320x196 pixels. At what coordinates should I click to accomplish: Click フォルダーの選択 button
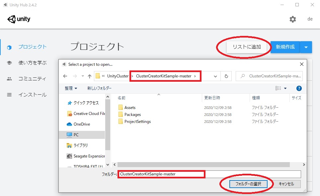coord(248,184)
